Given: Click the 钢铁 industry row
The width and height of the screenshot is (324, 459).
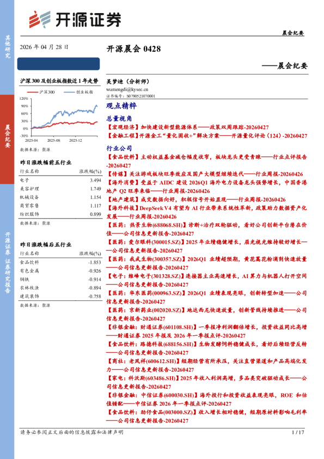Looking at the screenshot, I should click(x=60, y=279).
